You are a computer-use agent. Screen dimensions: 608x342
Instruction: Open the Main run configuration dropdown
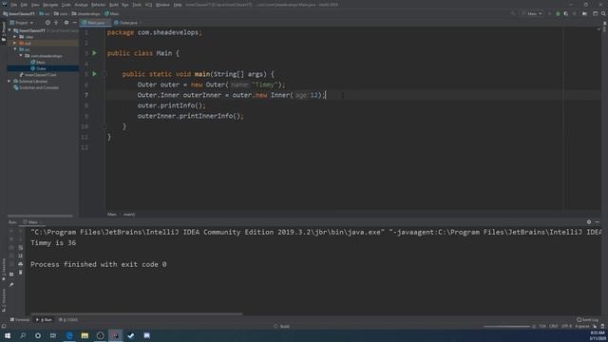[532, 13]
